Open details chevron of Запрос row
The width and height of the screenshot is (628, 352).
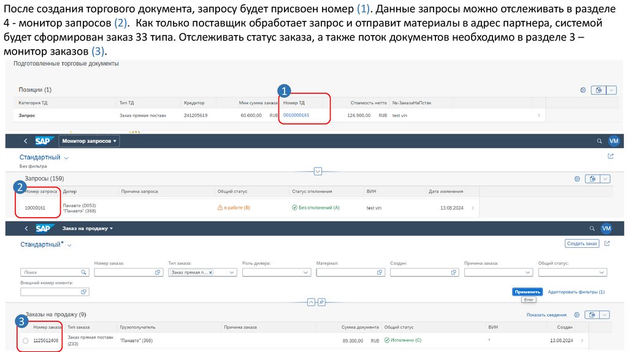click(538, 115)
